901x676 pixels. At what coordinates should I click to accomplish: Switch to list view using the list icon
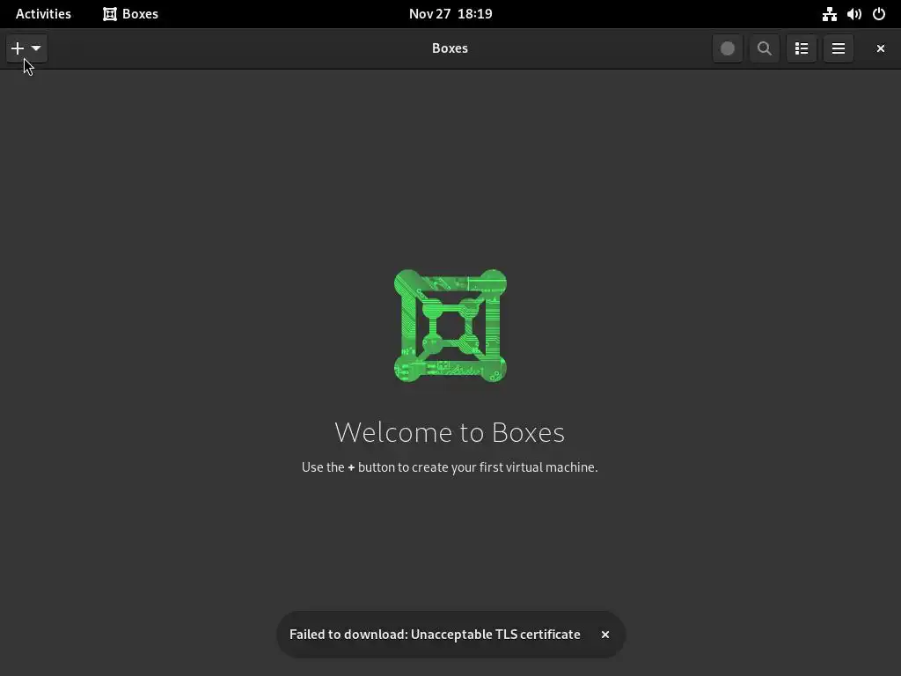pyautogui.click(x=802, y=48)
